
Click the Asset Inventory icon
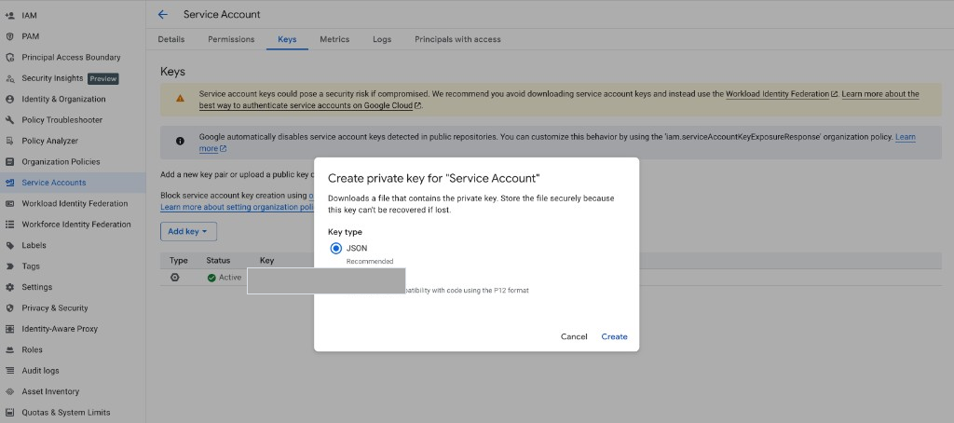(9, 391)
